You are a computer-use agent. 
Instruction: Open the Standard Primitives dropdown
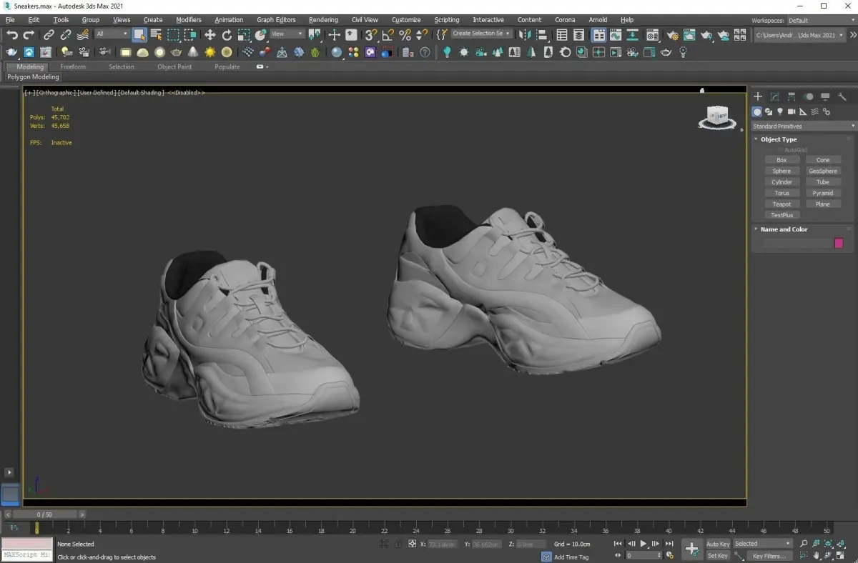tap(803, 126)
